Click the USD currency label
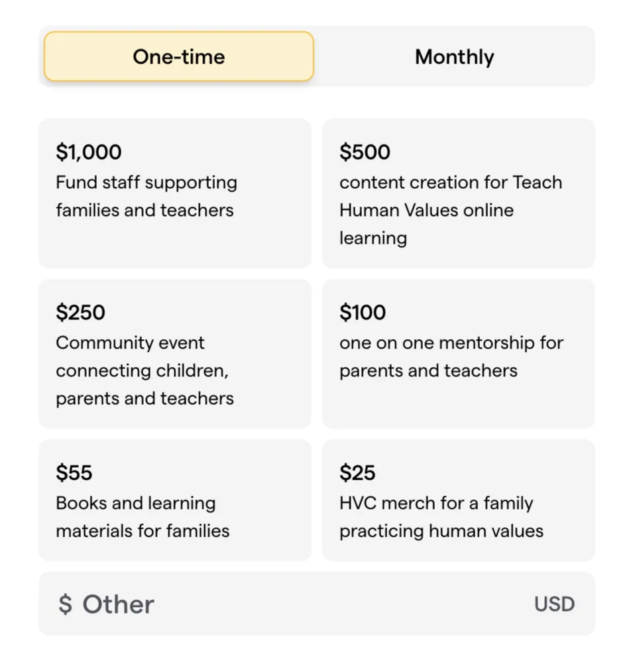 (x=554, y=604)
